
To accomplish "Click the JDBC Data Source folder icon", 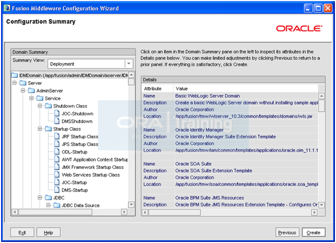I will click(x=57, y=205).
